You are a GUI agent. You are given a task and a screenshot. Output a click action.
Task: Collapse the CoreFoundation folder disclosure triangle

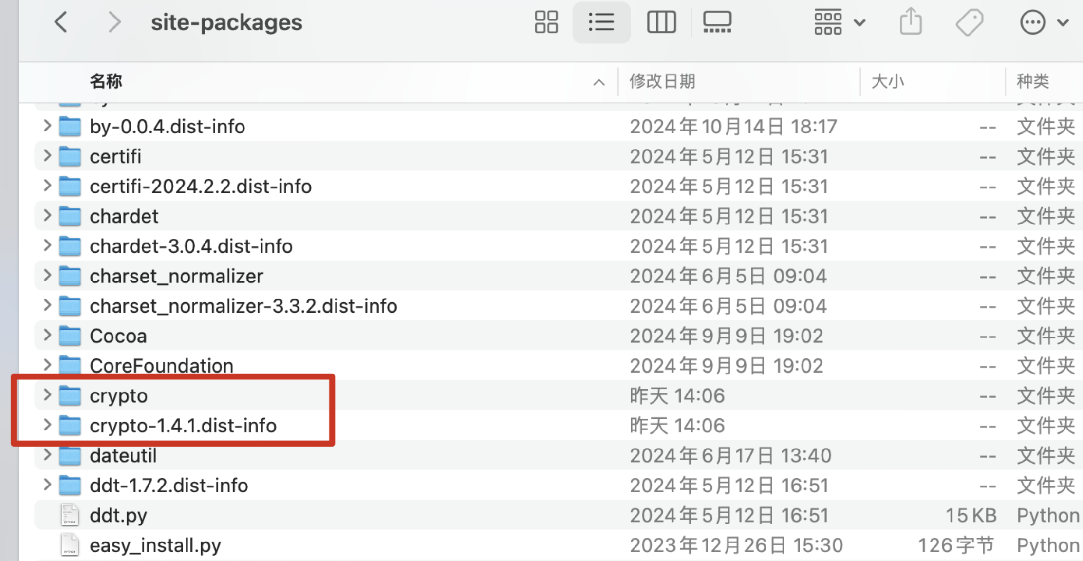(x=47, y=365)
